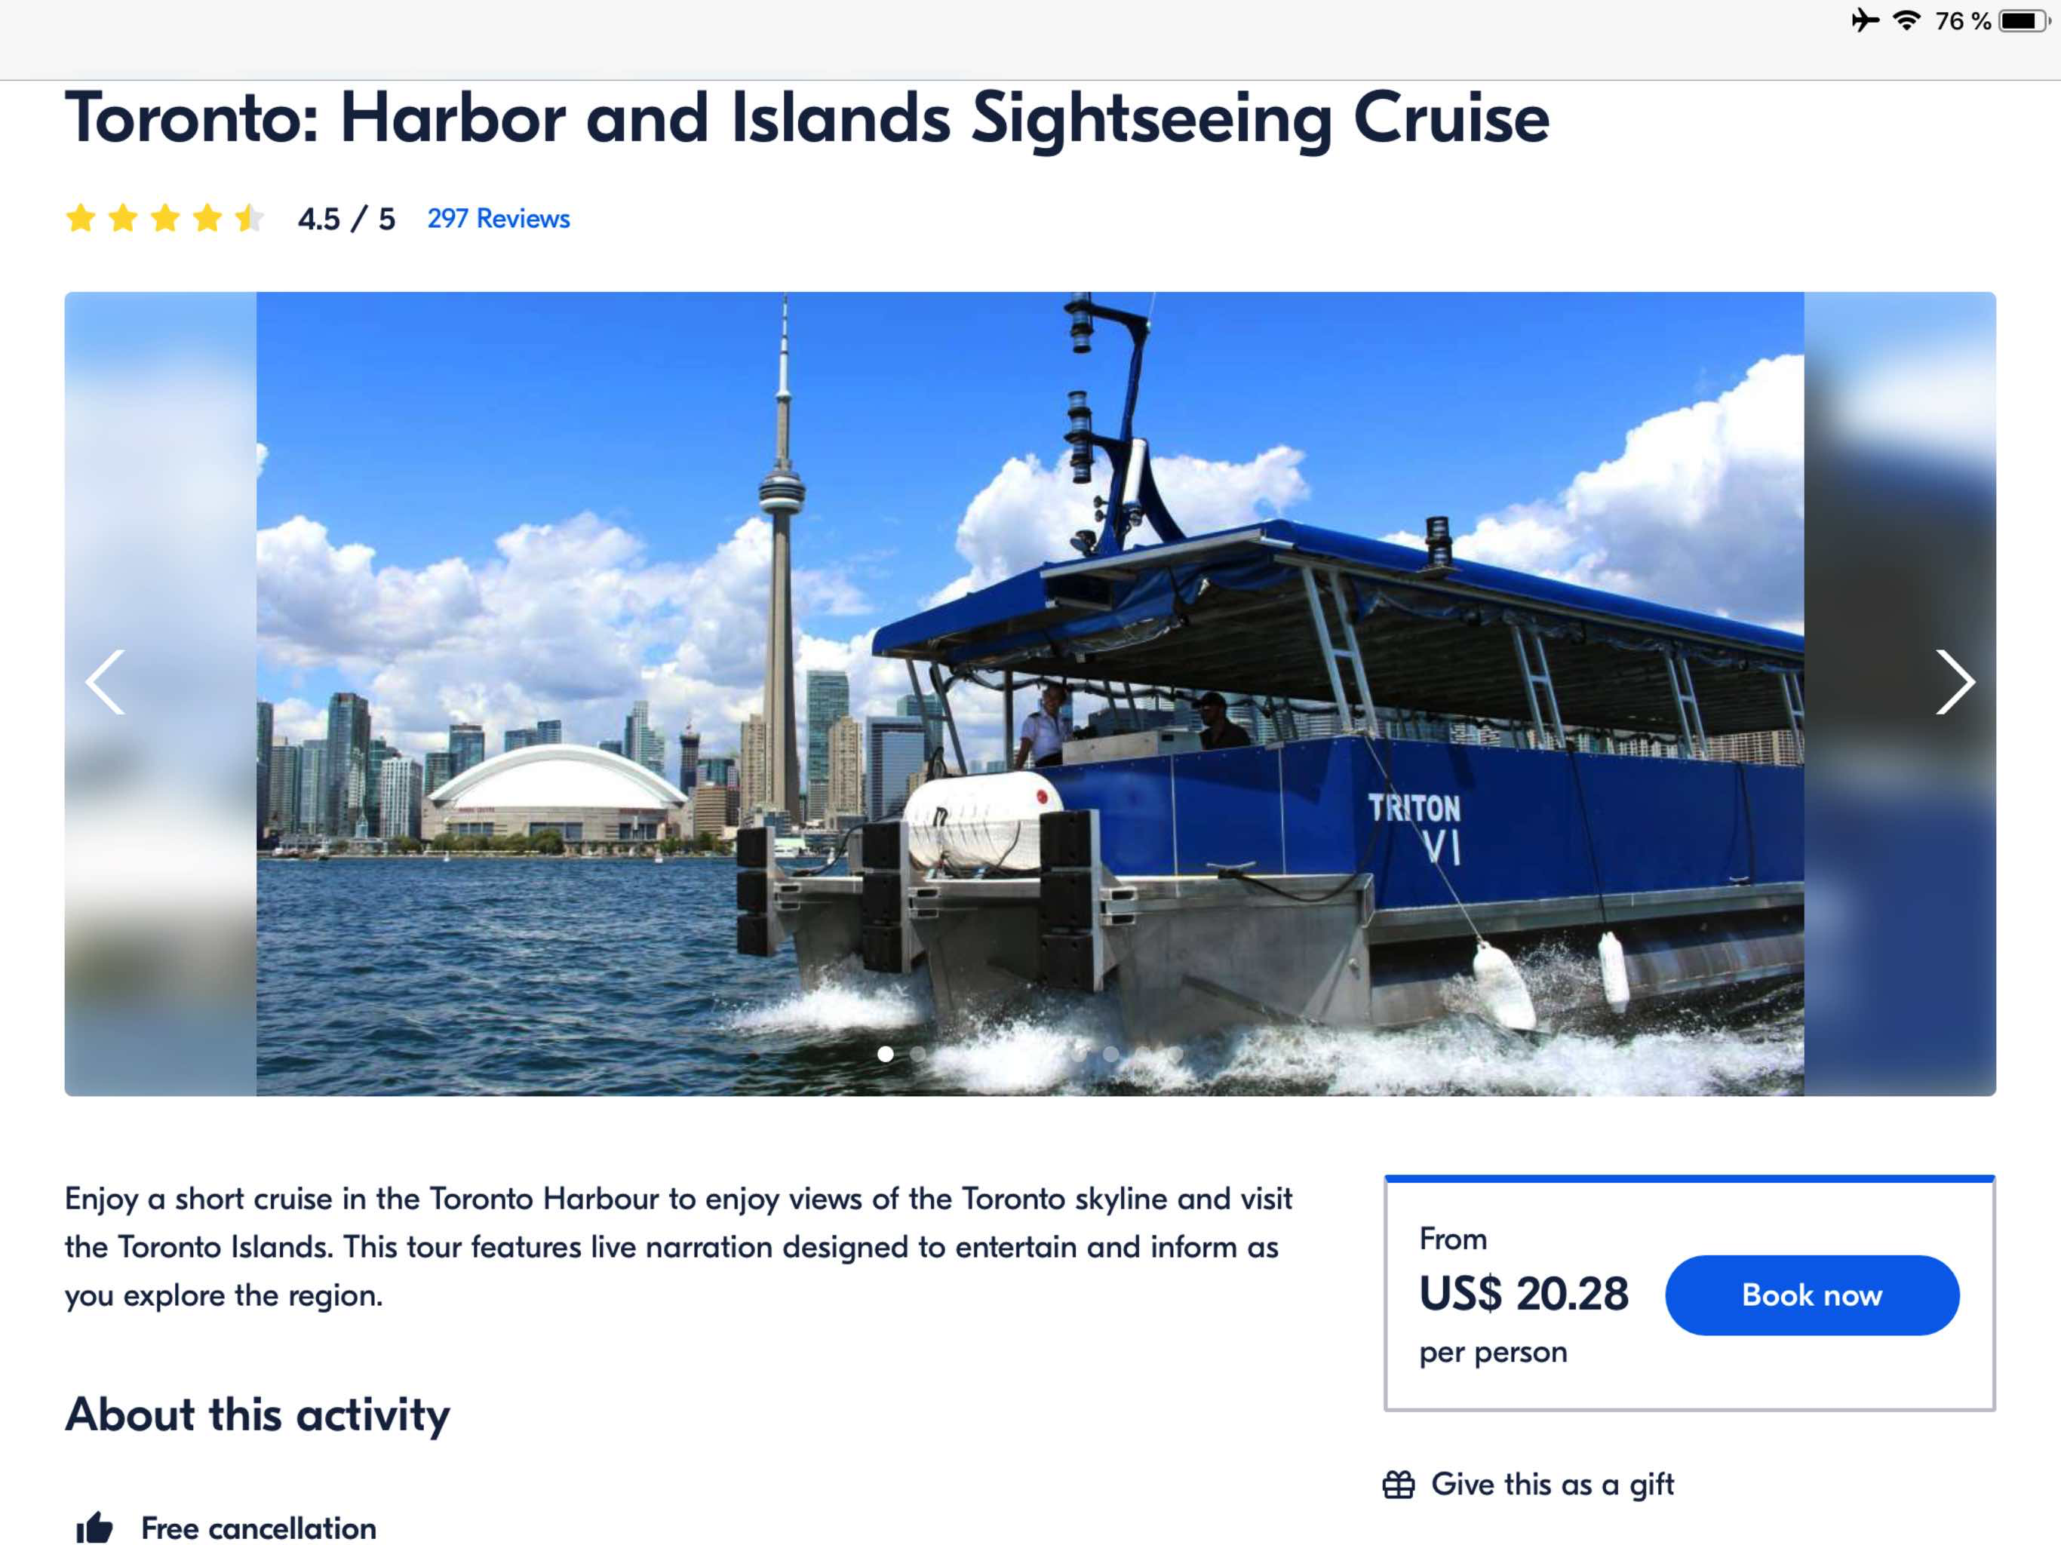Tap the battery indicator icon

pyautogui.click(x=2024, y=20)
